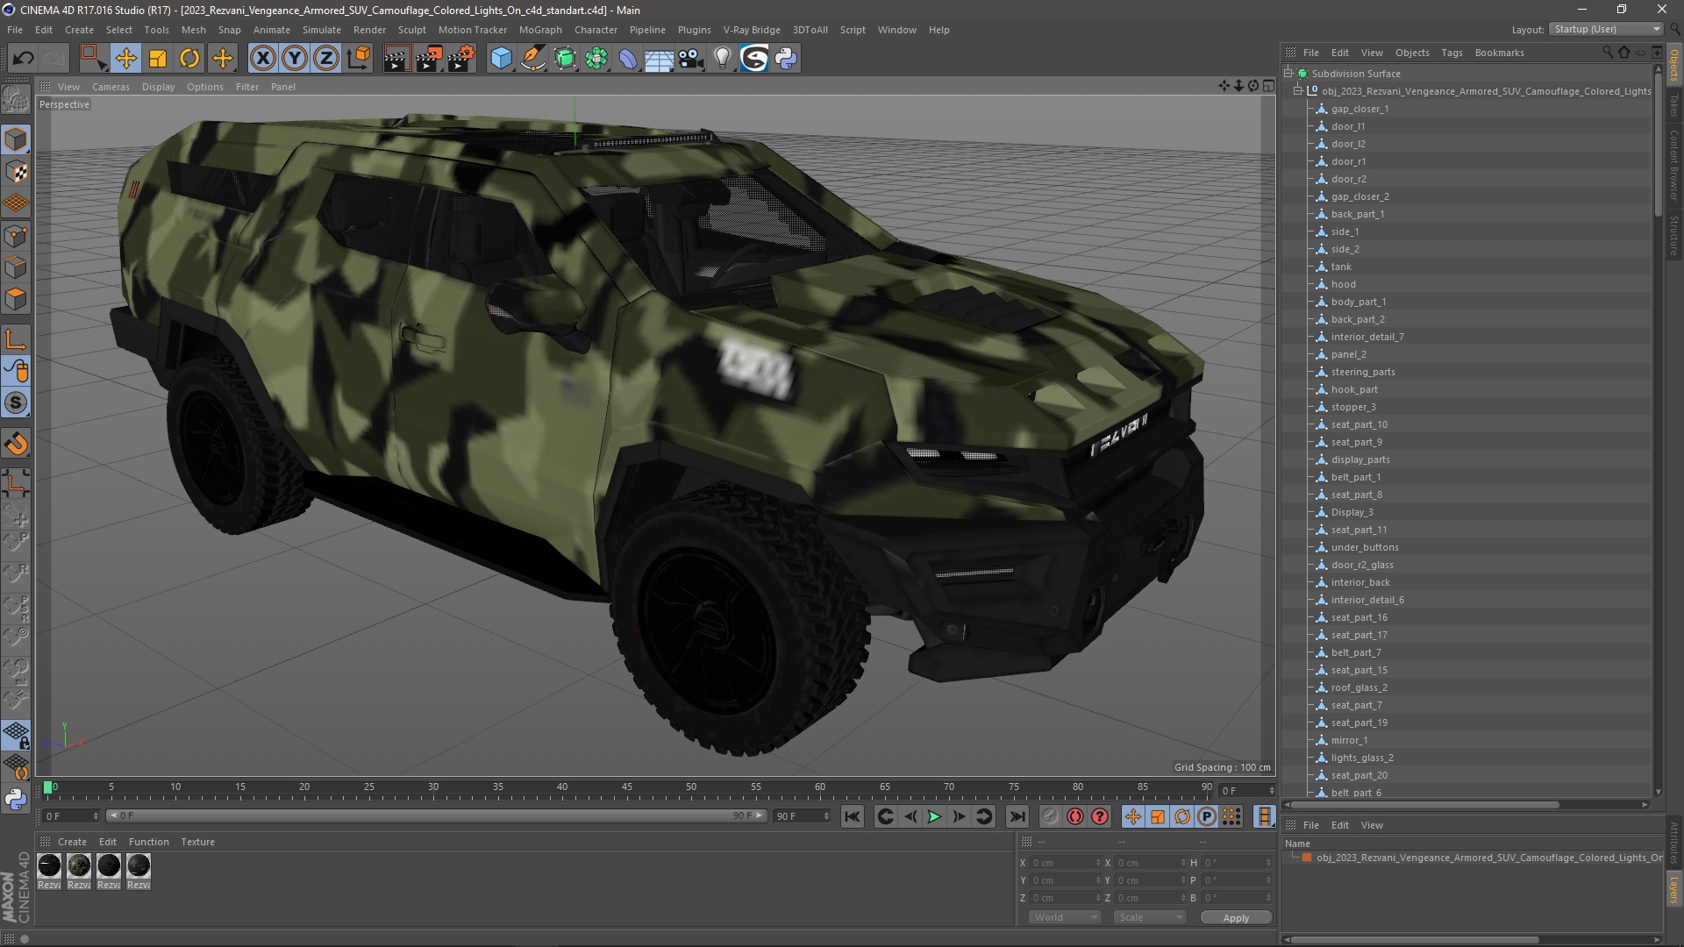
Task: Click the Apply button
Action: click(x=1236, y=918)
